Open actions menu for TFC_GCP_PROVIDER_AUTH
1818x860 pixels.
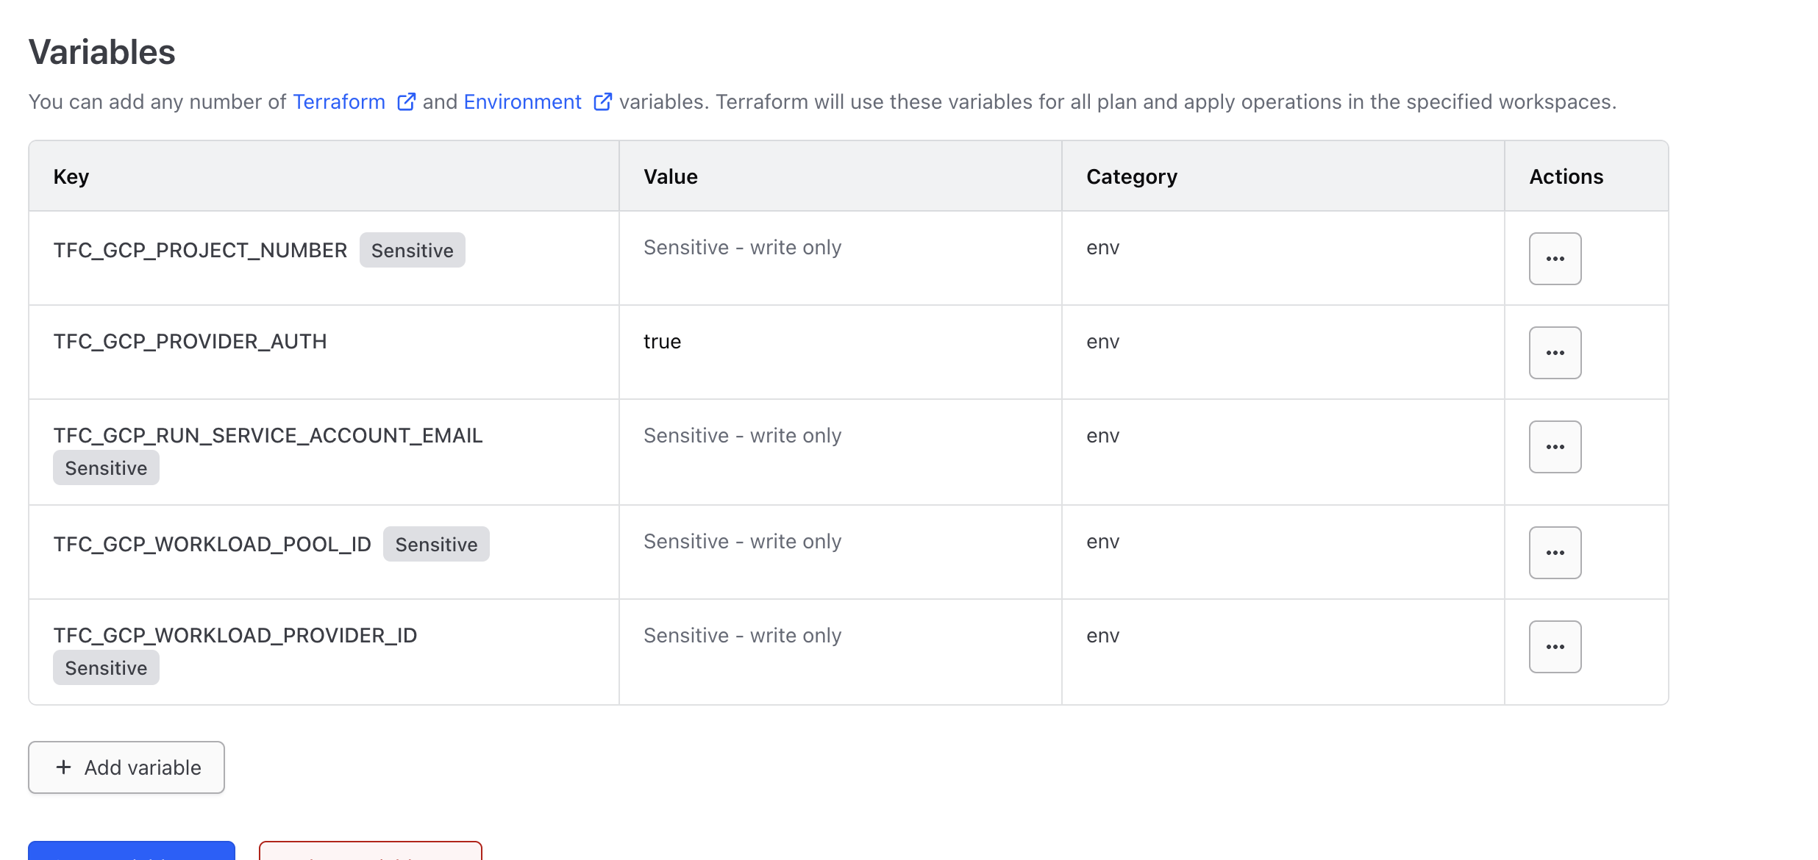pos(1555,353)
